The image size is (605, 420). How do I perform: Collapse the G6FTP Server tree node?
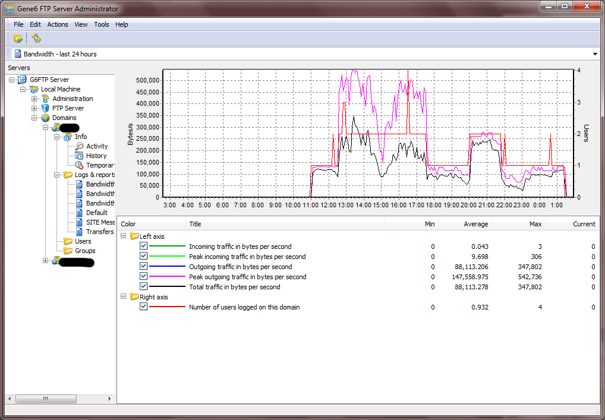pos(11,80)
